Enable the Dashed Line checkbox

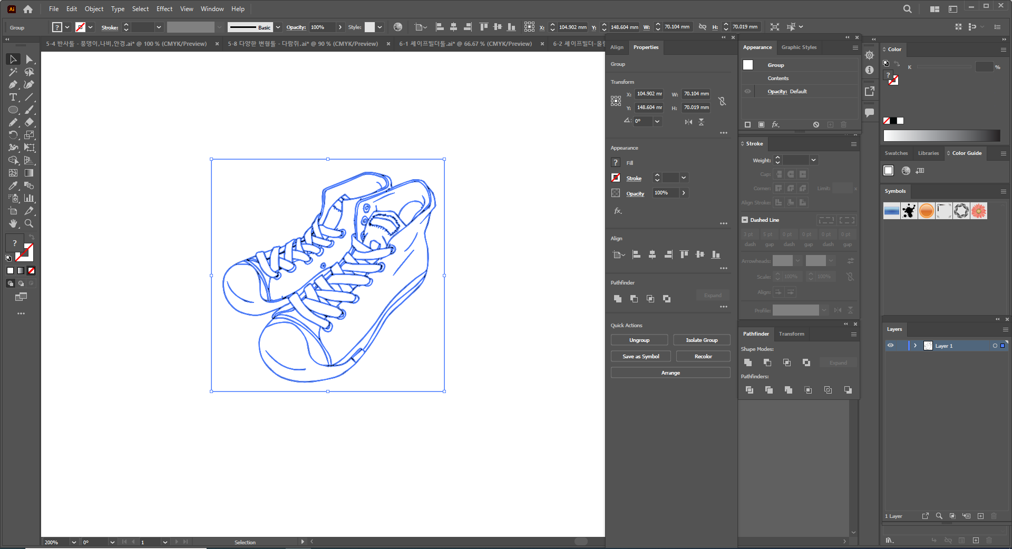coord(745,220)
